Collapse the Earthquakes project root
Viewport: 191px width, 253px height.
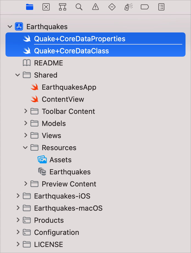click(10, 26)
